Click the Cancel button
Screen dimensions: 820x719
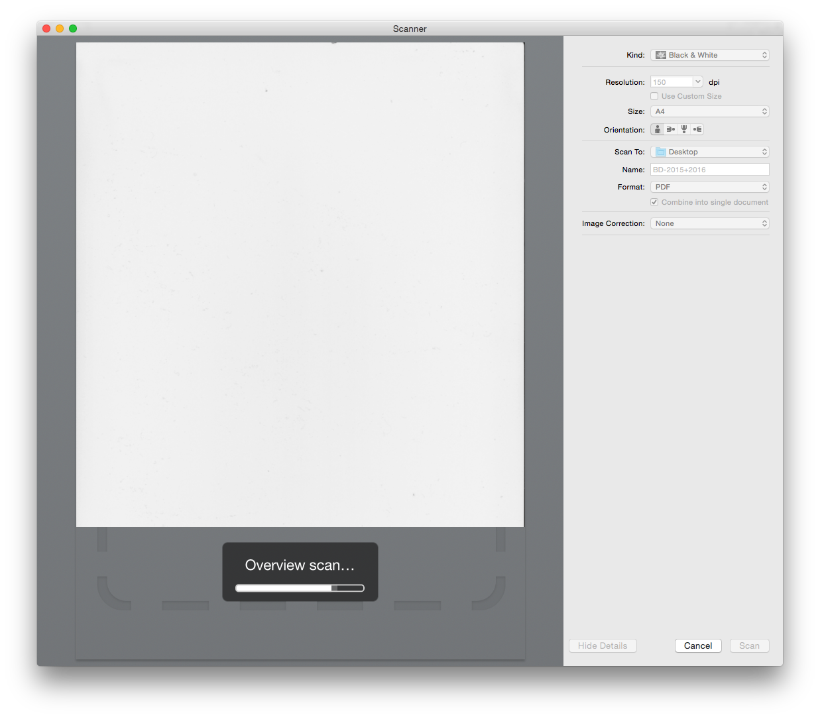698,645
